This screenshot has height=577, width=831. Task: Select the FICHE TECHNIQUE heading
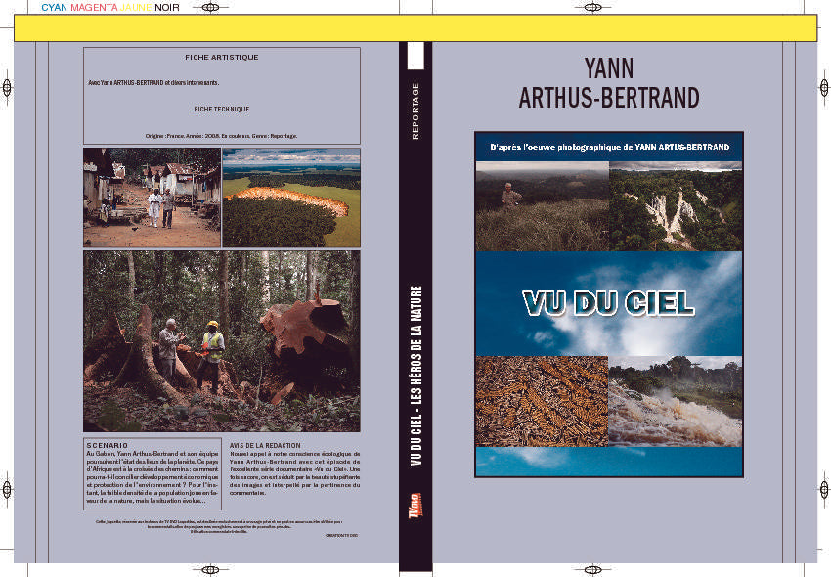point(222,109)
